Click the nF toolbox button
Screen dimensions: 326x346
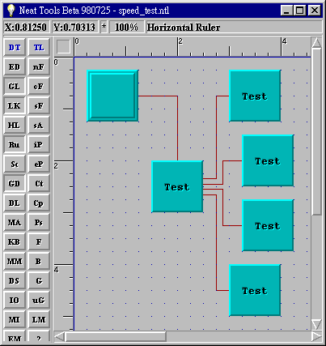point(39,67)
